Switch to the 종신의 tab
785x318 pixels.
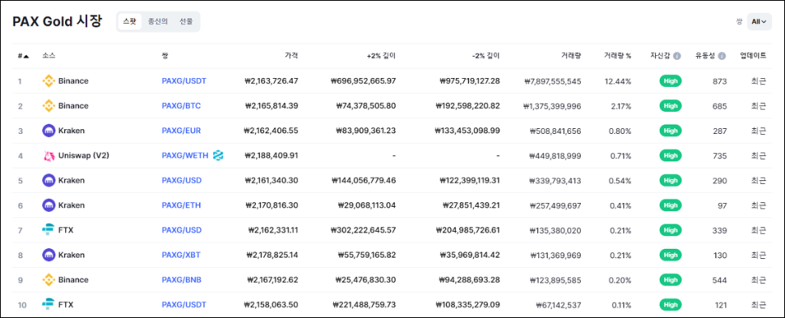[x=158, y=22]
